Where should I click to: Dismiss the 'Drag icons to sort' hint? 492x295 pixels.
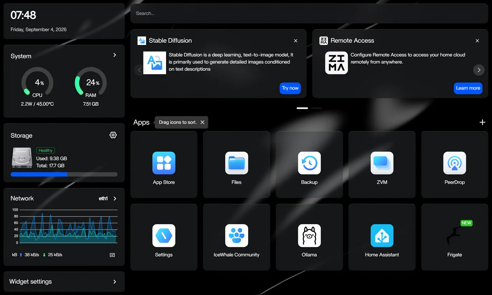[202, 122]
